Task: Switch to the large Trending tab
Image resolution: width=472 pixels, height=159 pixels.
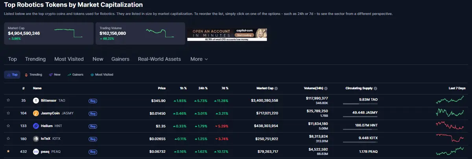Action: 35,59
